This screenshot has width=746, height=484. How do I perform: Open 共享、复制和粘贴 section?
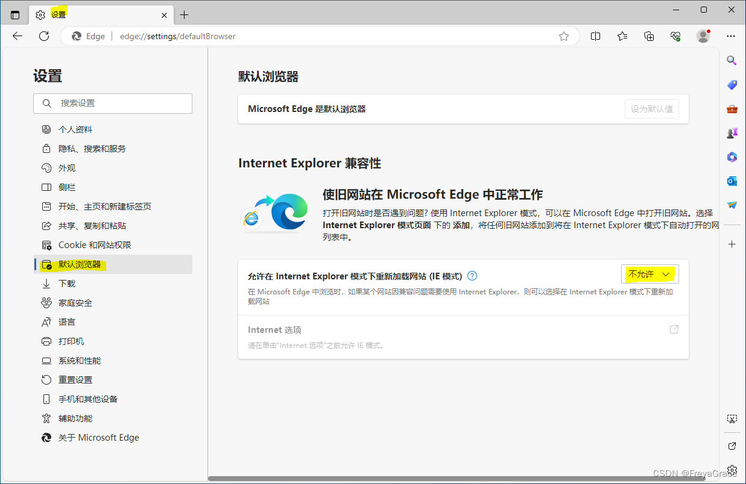click(113, 226)
